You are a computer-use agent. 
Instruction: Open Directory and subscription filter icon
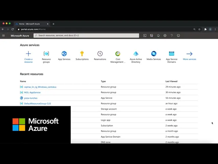click(152, 36)
